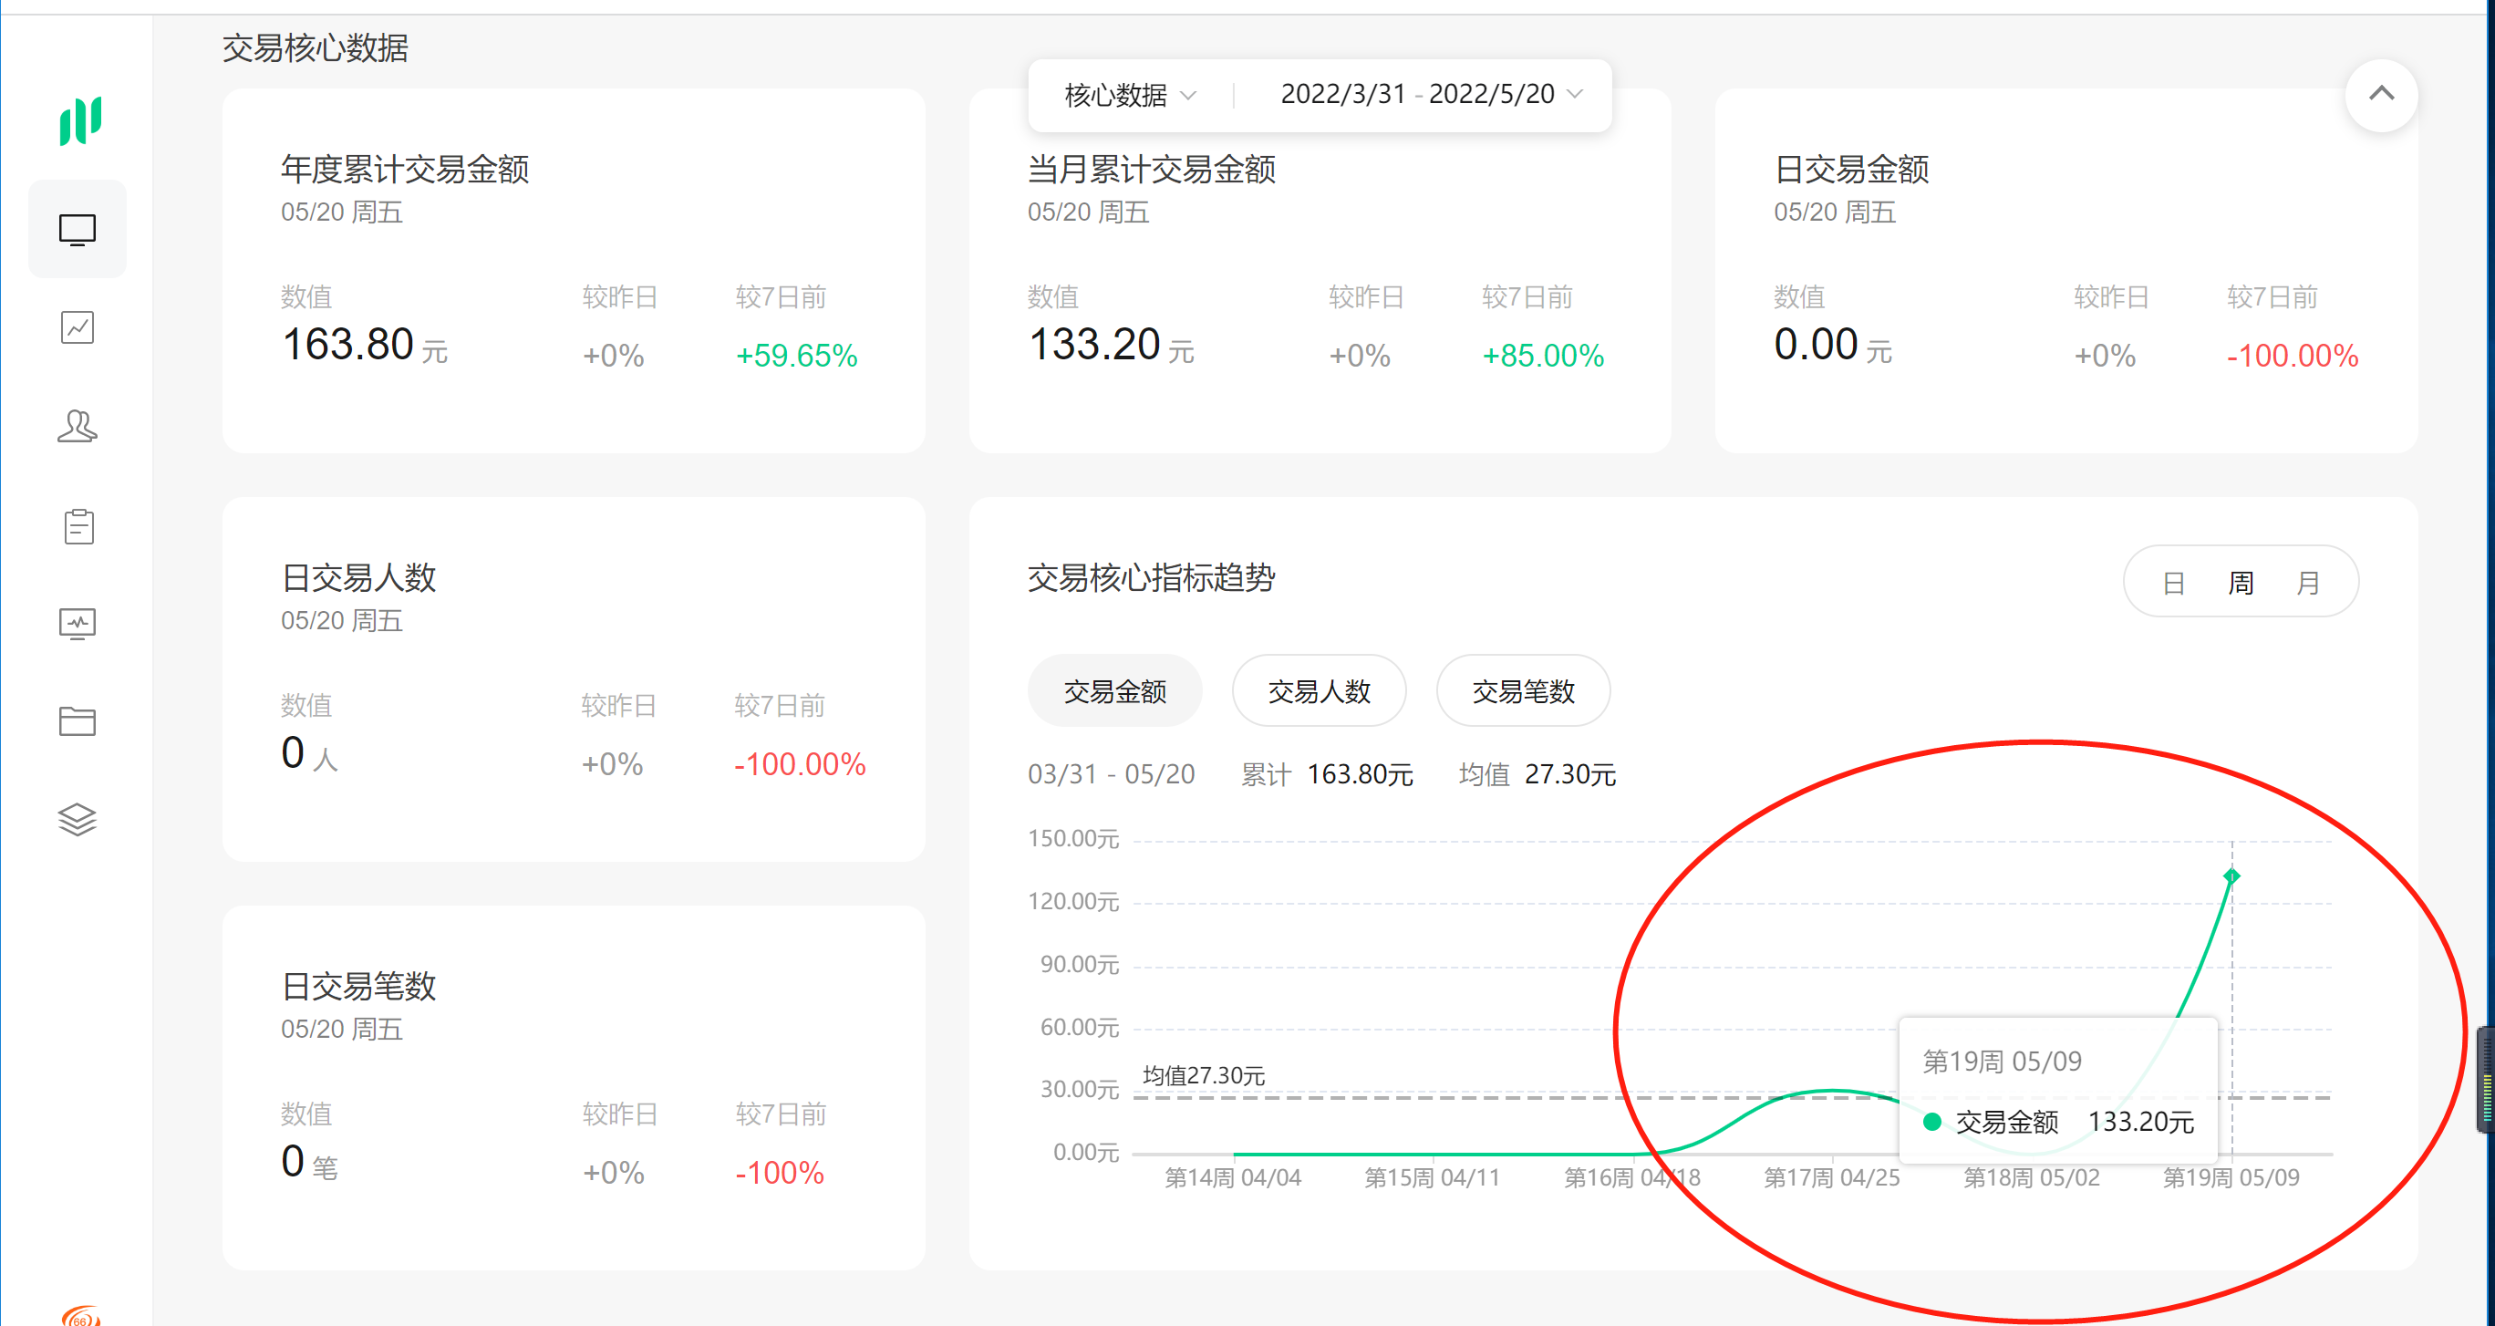Open the stacked layers sidebar icon
The width and height of the screenshot is (2495, 1326).
click(78, 820)
